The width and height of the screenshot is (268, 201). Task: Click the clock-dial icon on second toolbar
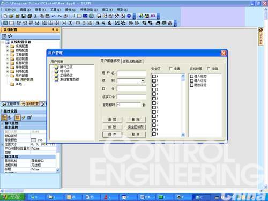point(110,23)
